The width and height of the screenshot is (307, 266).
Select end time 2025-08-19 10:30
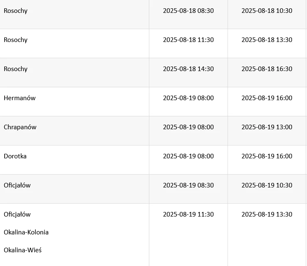(x=267, y=185)
